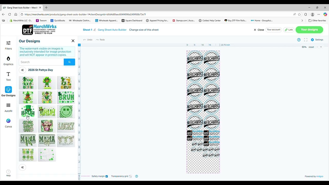
Task: Select the green smiley face clover design
Action: [x=66, y=112]
